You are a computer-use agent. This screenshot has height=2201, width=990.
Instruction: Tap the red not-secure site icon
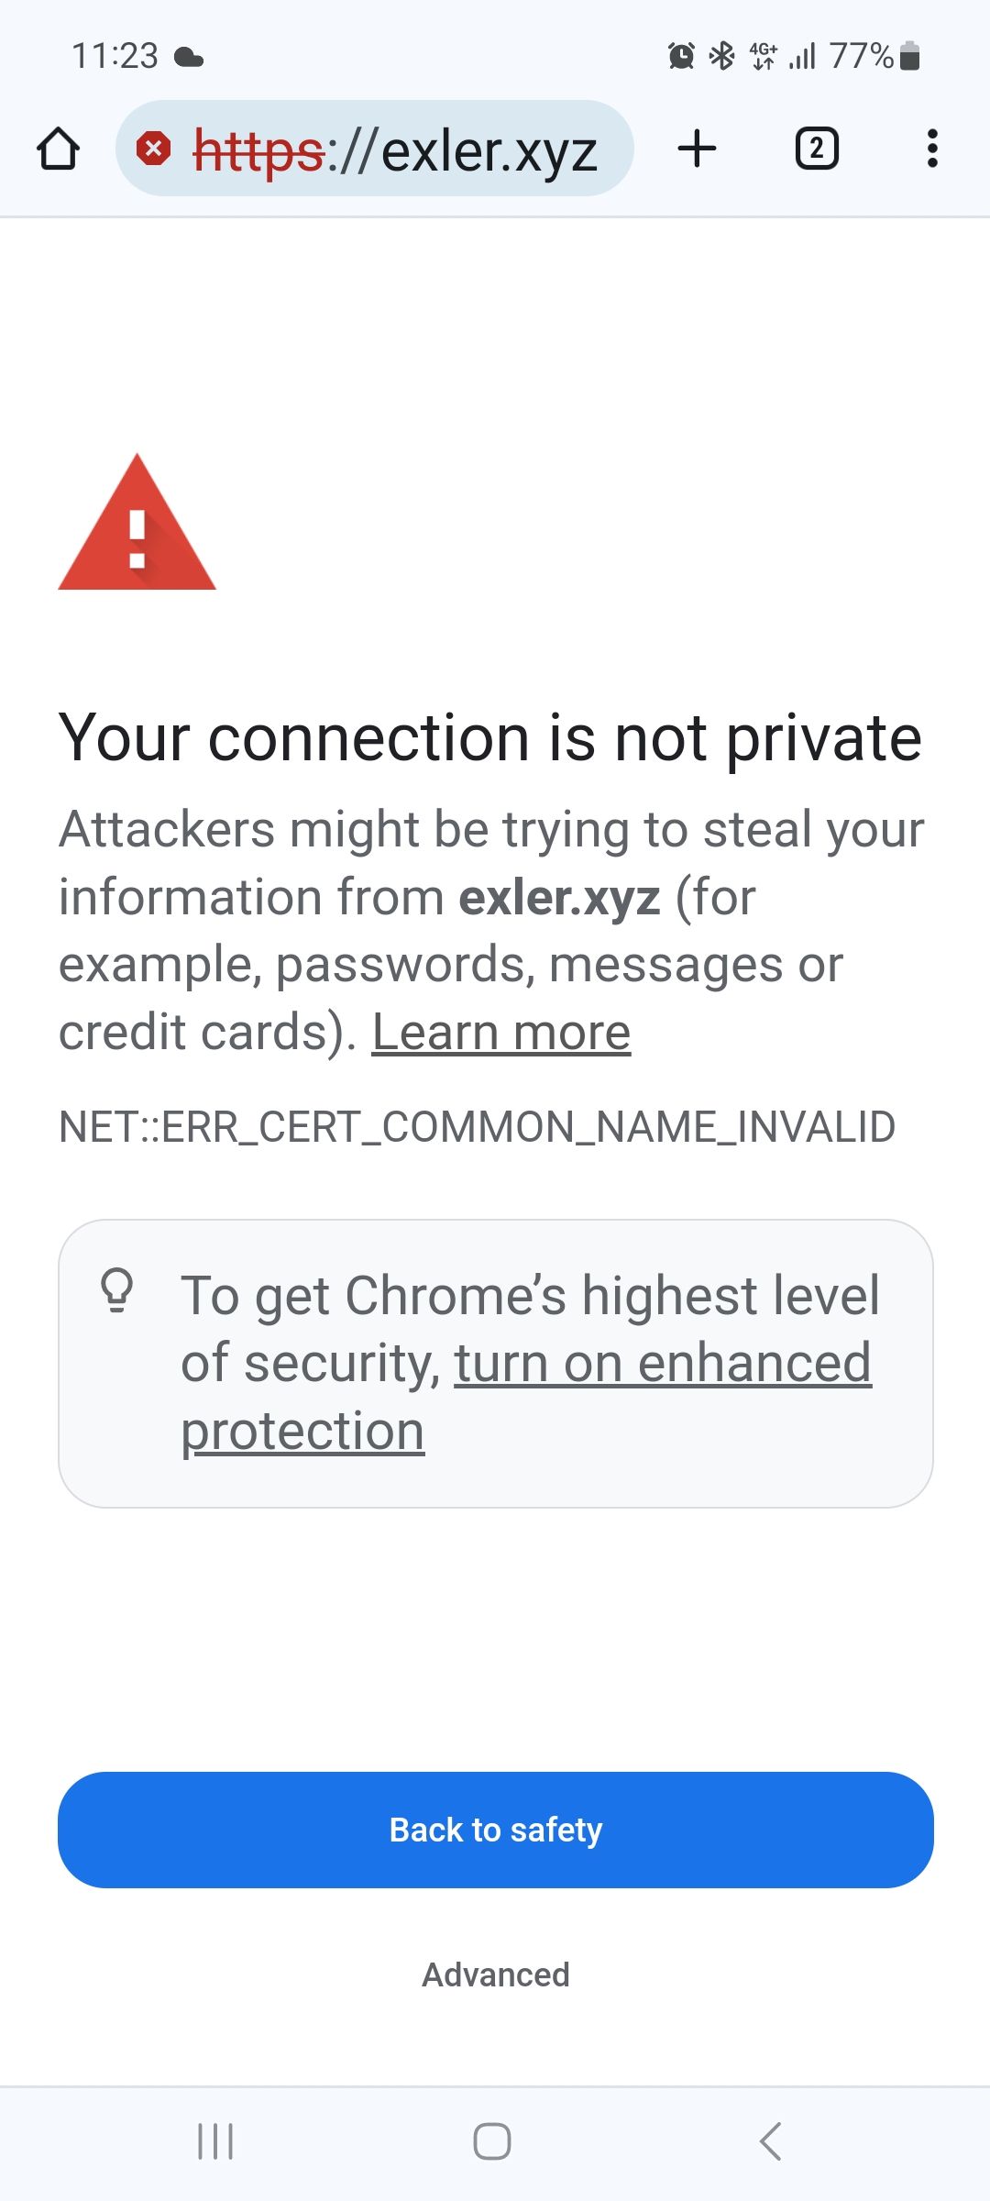[x=153, y=149]
